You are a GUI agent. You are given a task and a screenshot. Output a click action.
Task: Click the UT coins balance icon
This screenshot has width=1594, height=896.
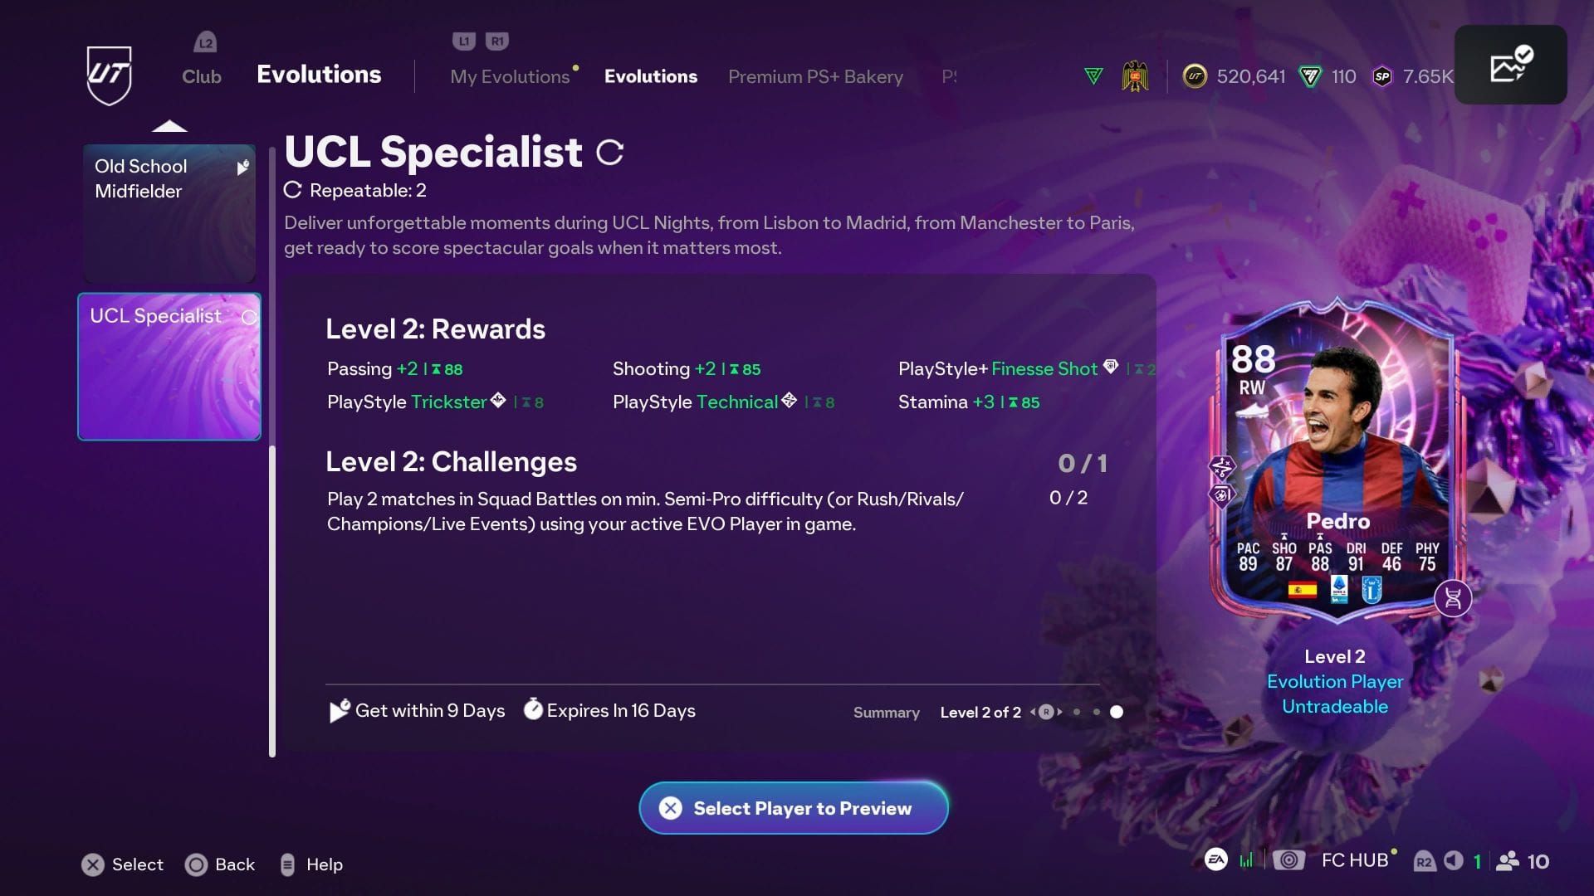pyautogui.click(x=1195, y=76)
